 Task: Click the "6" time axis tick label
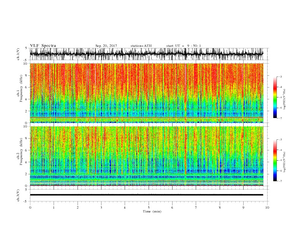tap(172, 207)
